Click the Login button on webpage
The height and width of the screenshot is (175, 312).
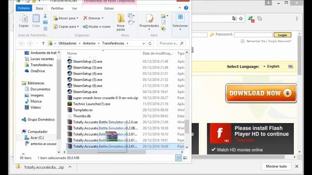click(x=283, y=35)
